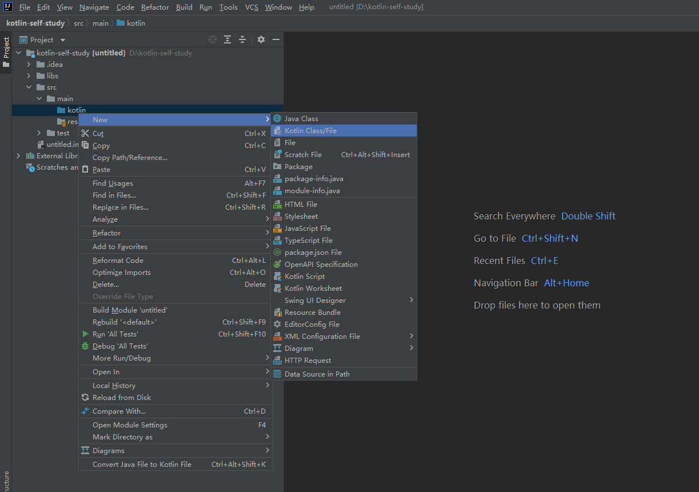Click the EditorConfig gear icon
Screen dimensions: 699x492
(x=277, y=325)
